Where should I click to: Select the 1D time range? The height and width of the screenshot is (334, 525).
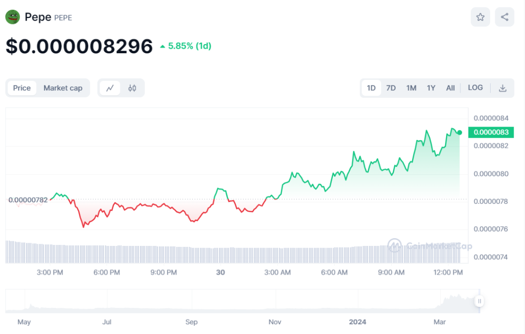(371, 88)
